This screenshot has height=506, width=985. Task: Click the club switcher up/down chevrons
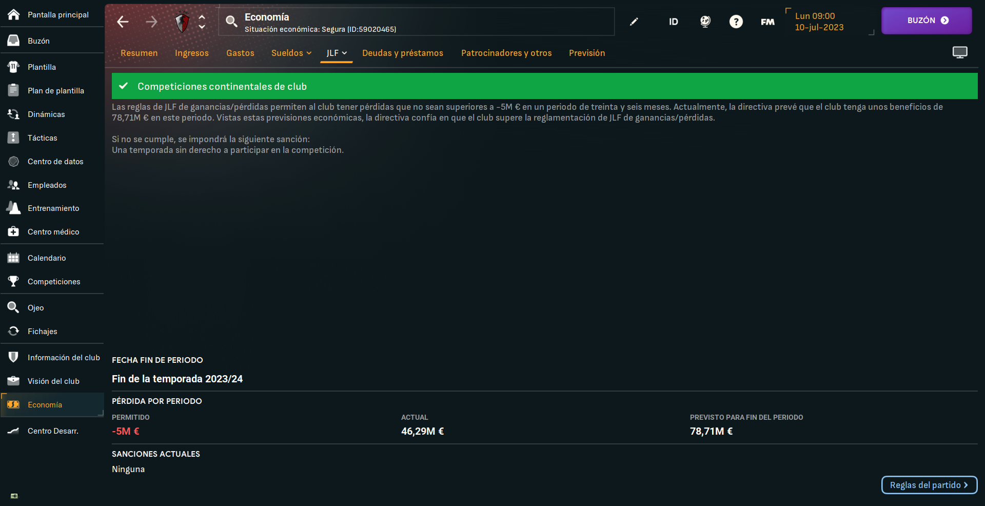point(202,22)
